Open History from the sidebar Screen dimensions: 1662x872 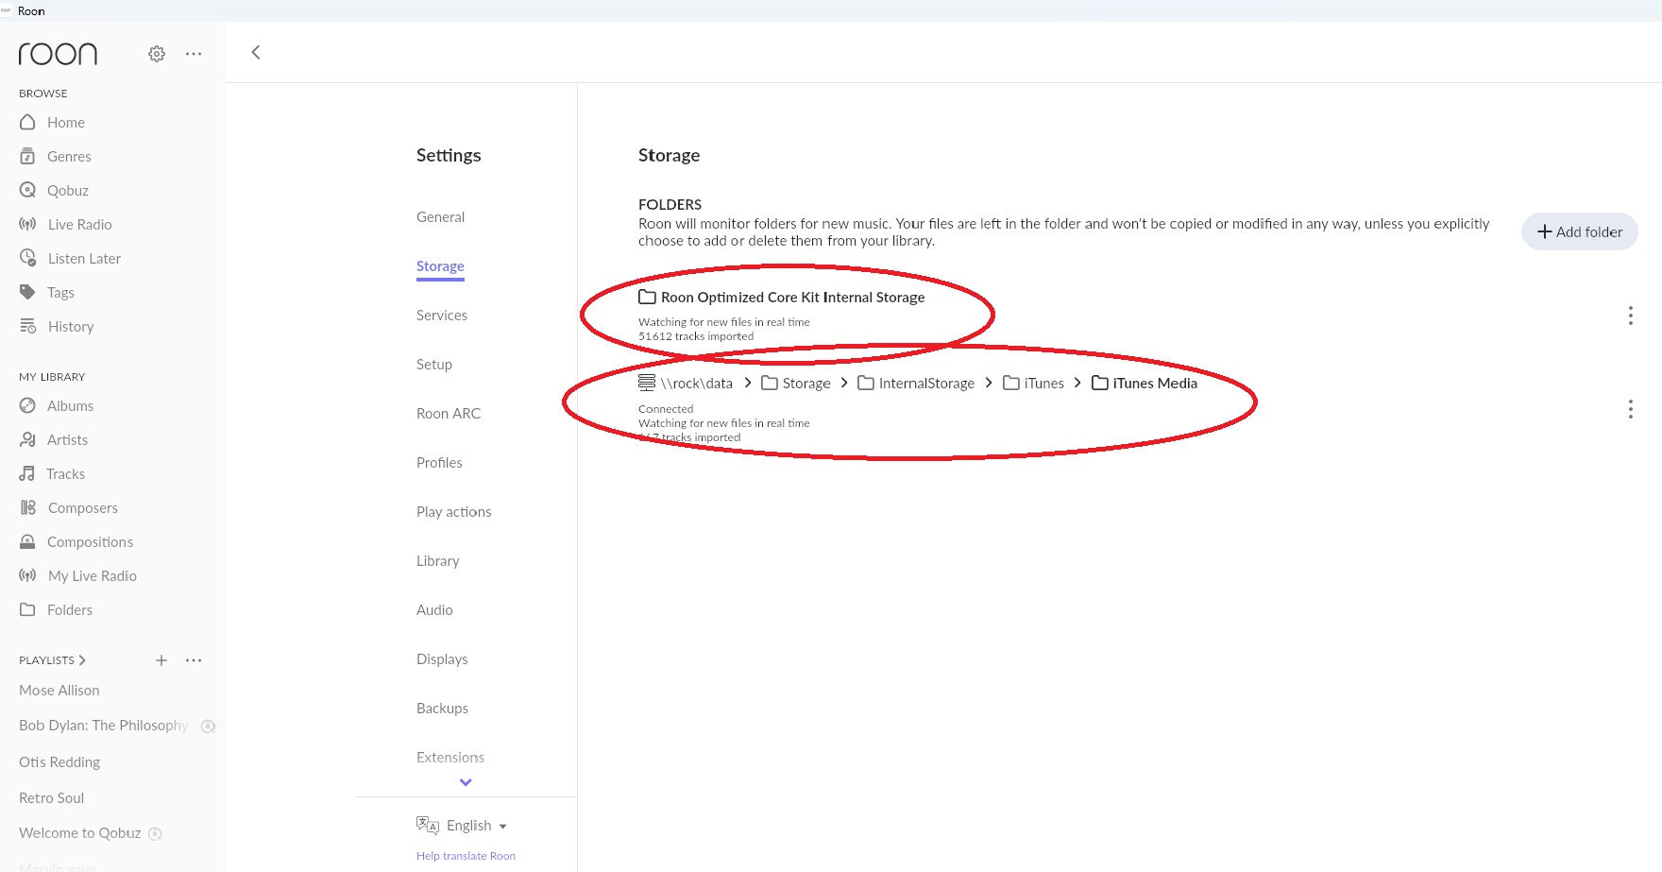coord(70,326)
